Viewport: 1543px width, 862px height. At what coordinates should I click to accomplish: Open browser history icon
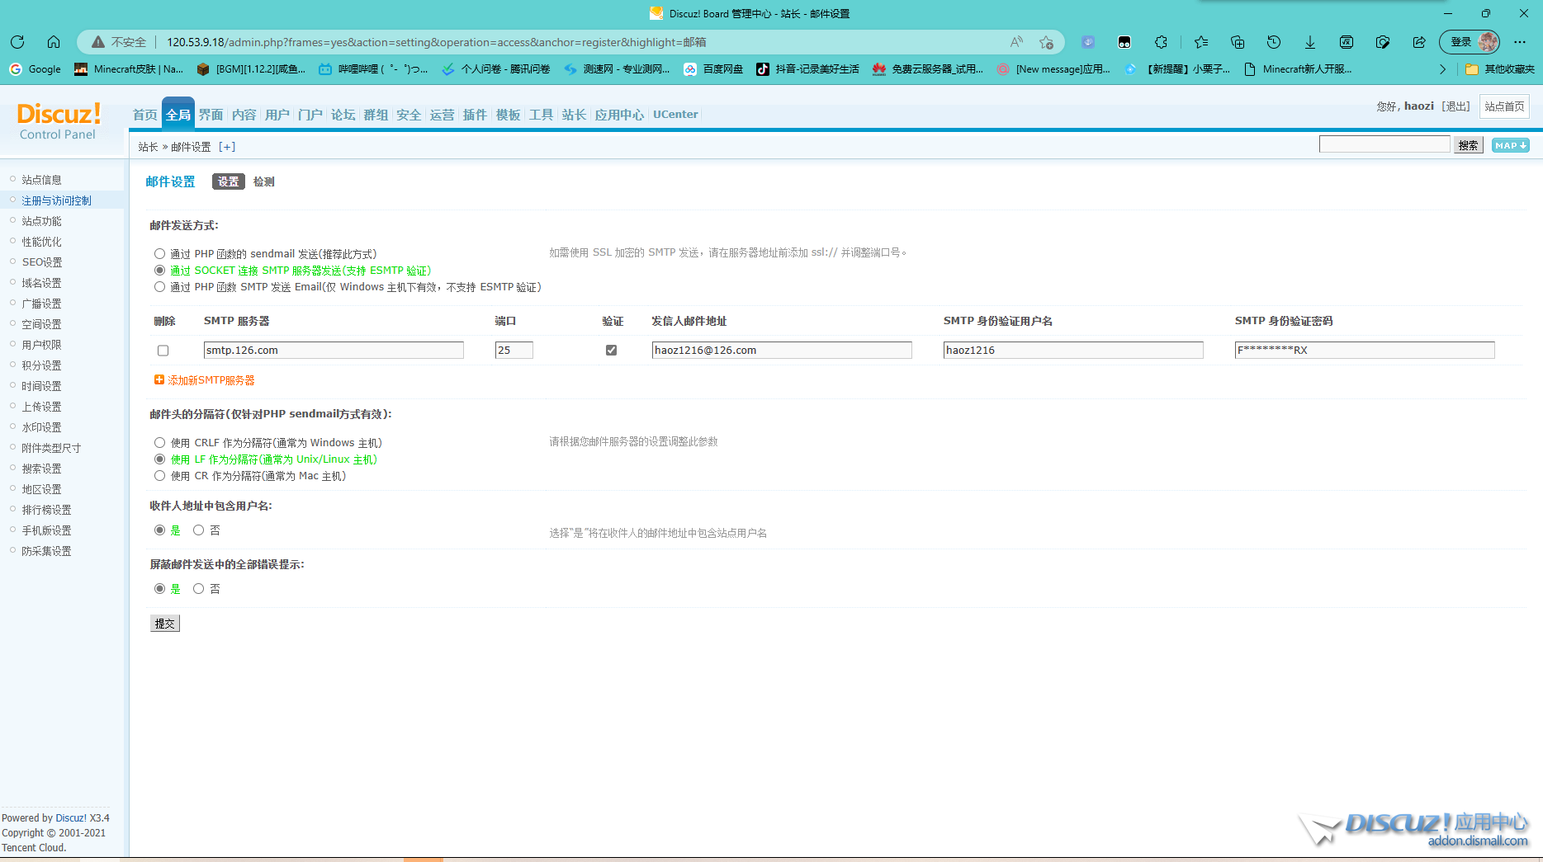coord(1274,42)
